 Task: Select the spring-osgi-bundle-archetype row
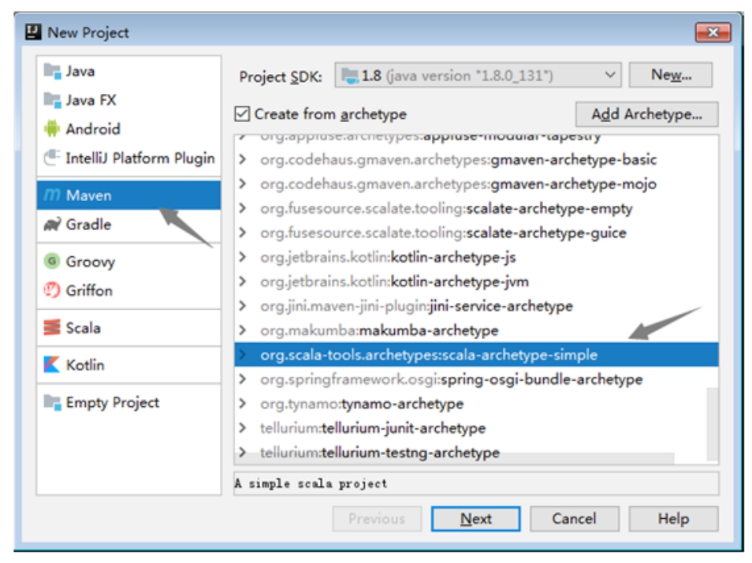pos(451,379)
